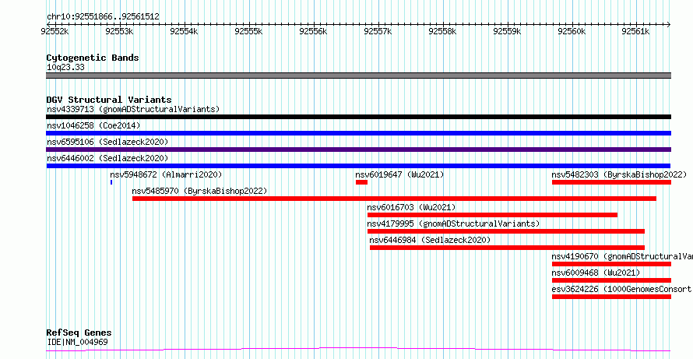Click the nsv5485970 (ByrskaBishop2022) label
The image size is (693, 359).
tap(200, 191)
